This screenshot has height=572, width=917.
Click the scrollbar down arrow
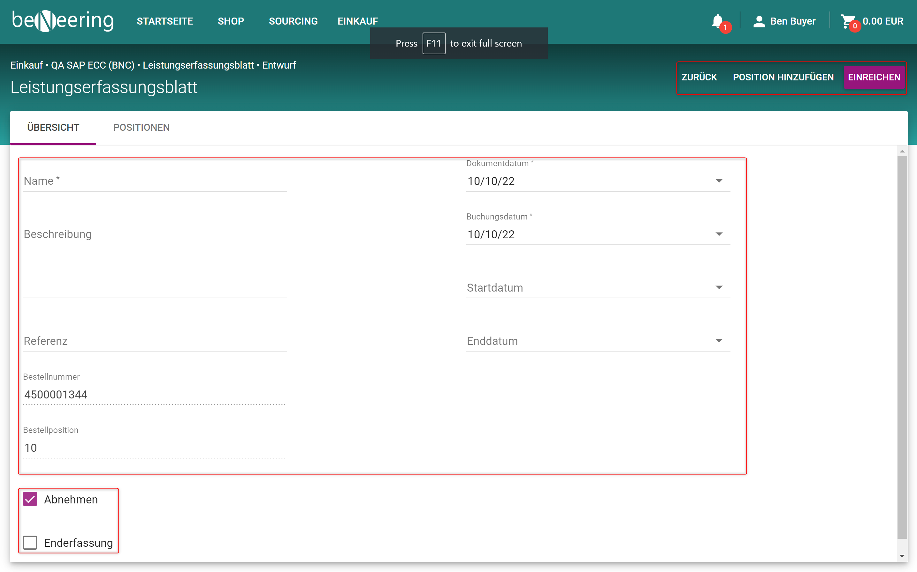[902, 556]
